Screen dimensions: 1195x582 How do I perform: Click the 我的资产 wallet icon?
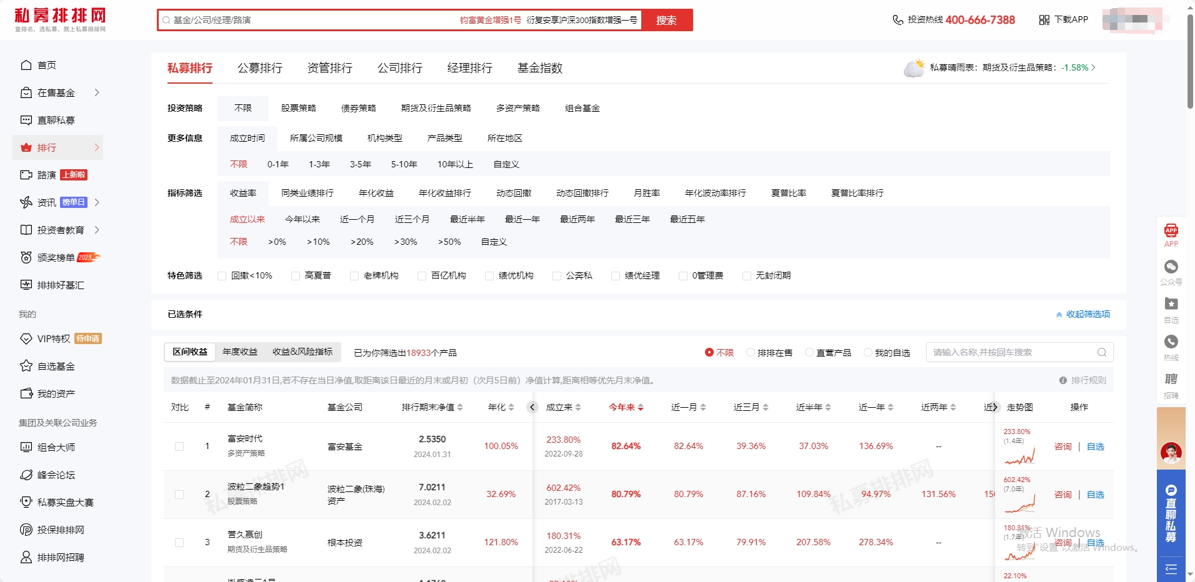26,393
